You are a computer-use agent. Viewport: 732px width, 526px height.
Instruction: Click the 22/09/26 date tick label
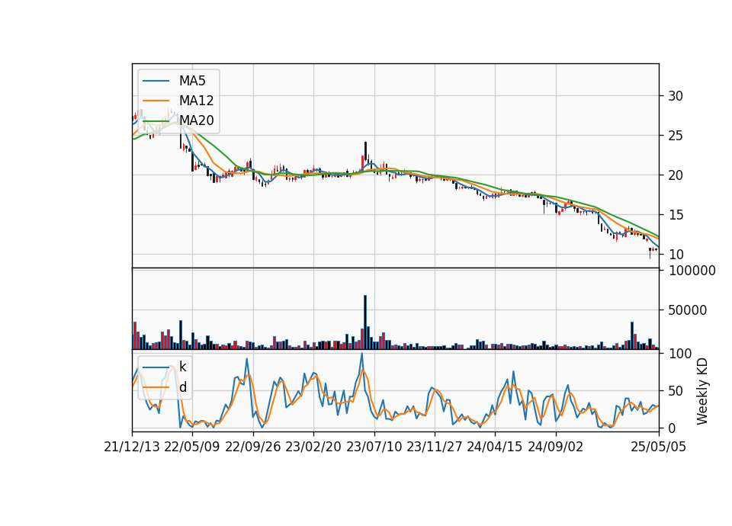click(x=253, y=447)
